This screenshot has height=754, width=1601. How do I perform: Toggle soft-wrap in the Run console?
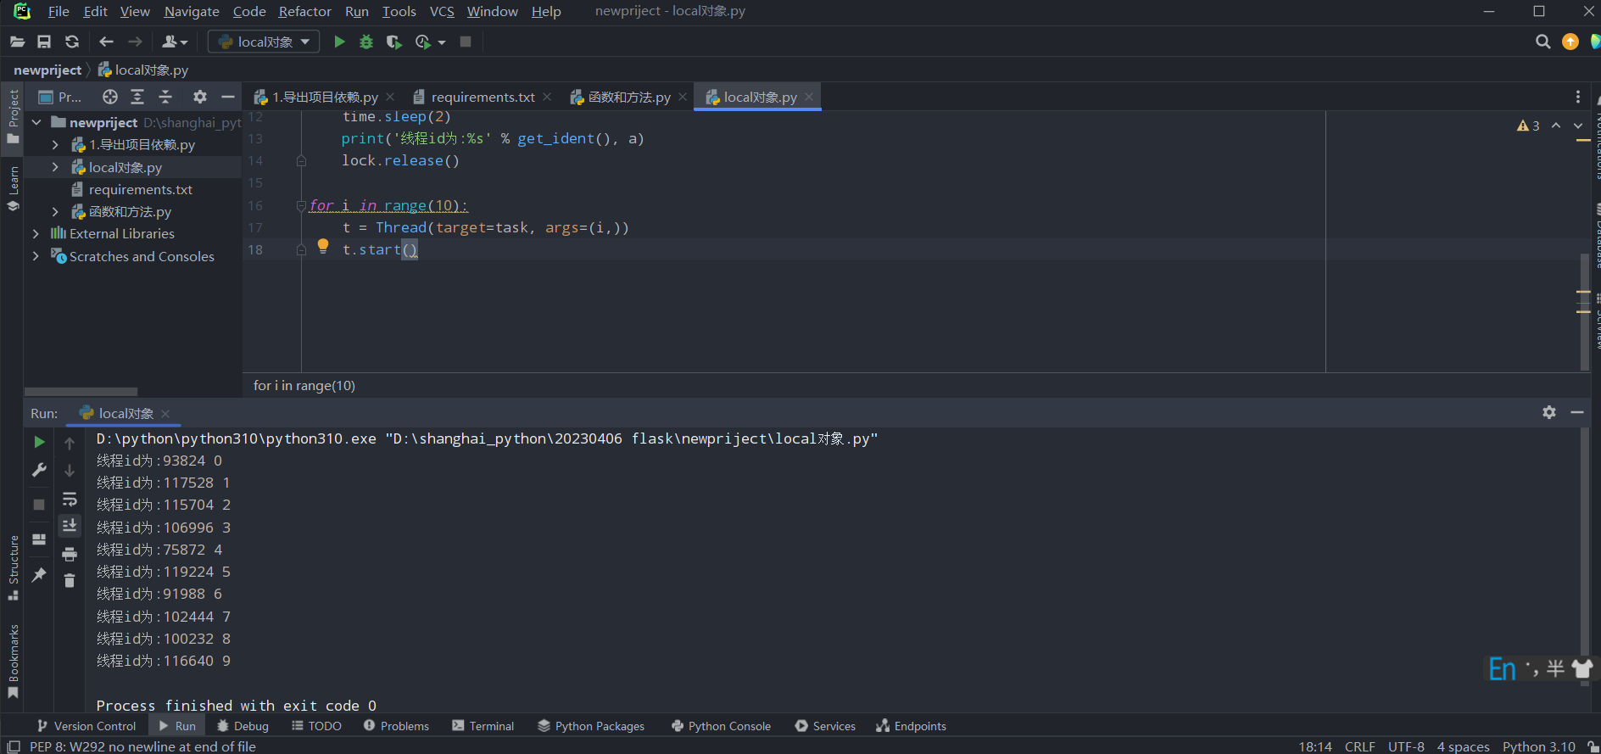(x=70, y=499)
